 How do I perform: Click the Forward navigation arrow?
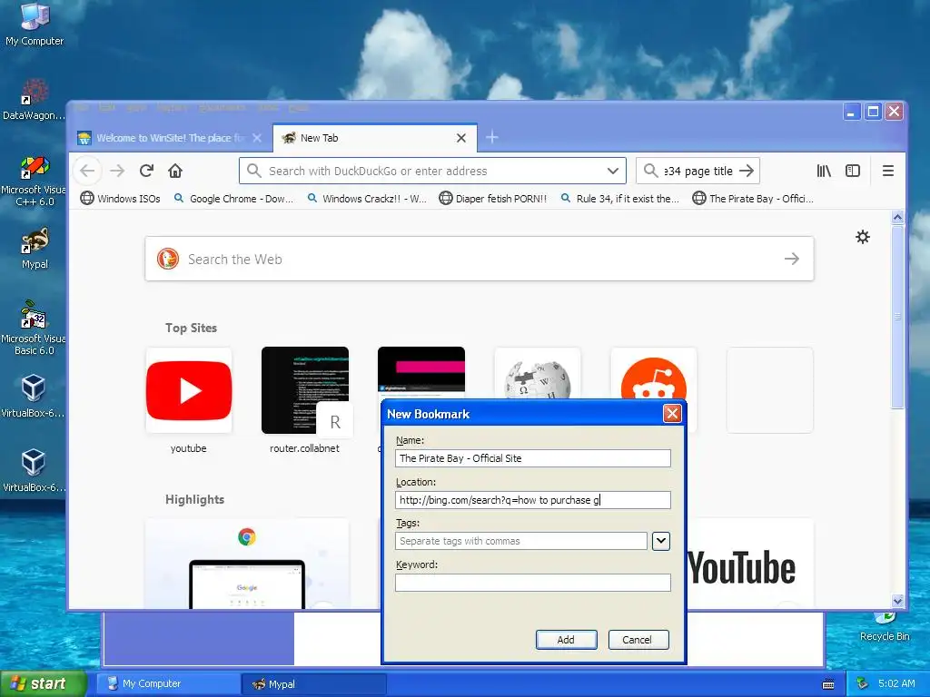coord(117,171)
